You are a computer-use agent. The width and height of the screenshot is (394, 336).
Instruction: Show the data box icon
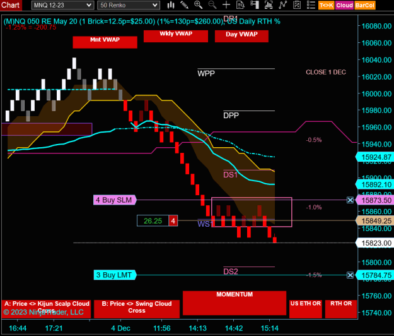240,5
